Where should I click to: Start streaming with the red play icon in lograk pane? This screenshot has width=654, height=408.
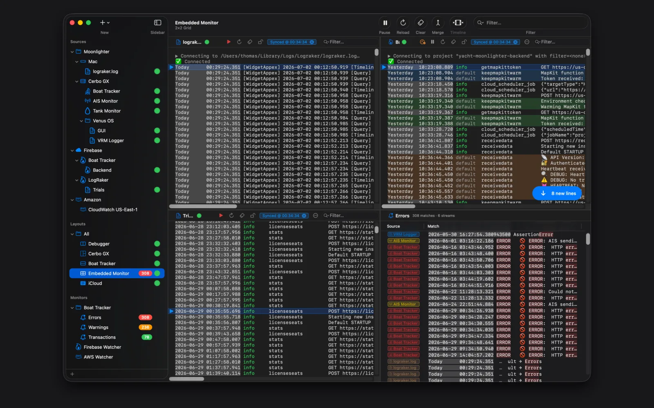[x=228, y=42]
